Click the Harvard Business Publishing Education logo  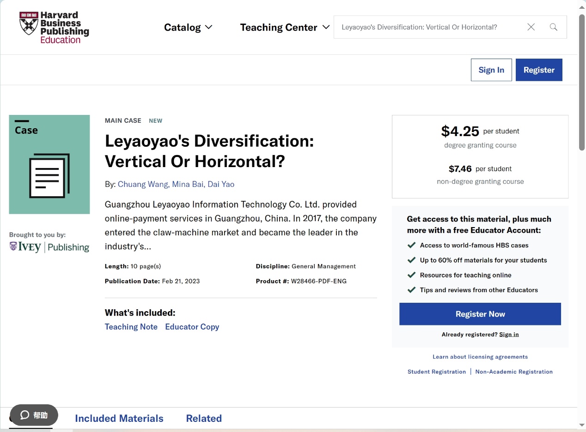pyautogui.click(x=54, y=28)
